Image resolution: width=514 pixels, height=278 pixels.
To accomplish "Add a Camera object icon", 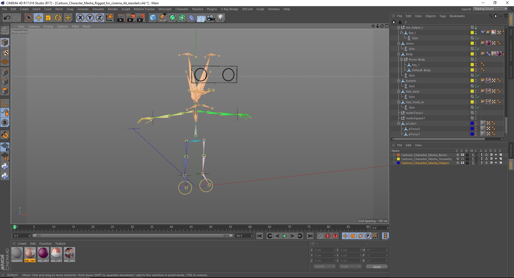I will (x=211, y=18).
